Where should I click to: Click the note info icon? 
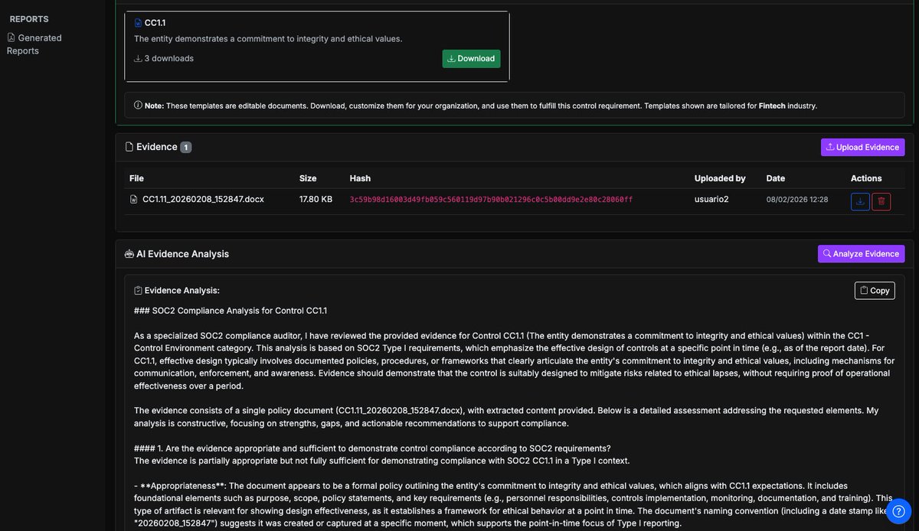coord(138,106)
